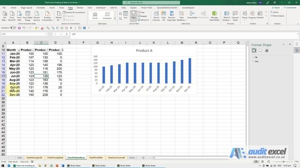This screenshot has width=300, height=168.
Task: Choose the Stocks data type
Action: click(x=95, y=15)
